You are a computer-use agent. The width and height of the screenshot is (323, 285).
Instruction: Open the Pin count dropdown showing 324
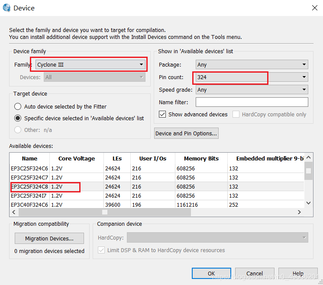pyautogui.click(x=252, y=77)
